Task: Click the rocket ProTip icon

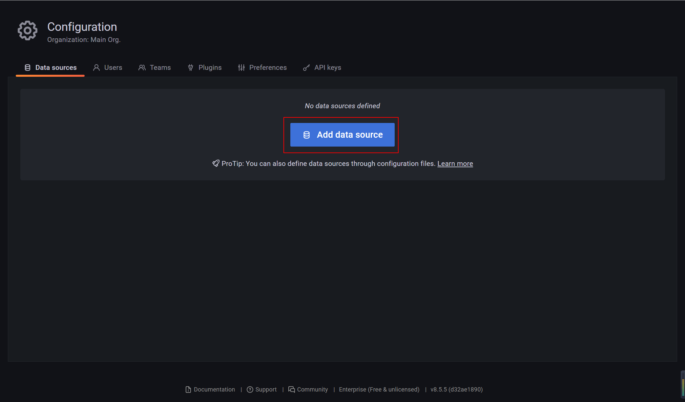Action: tap(216, 163)
